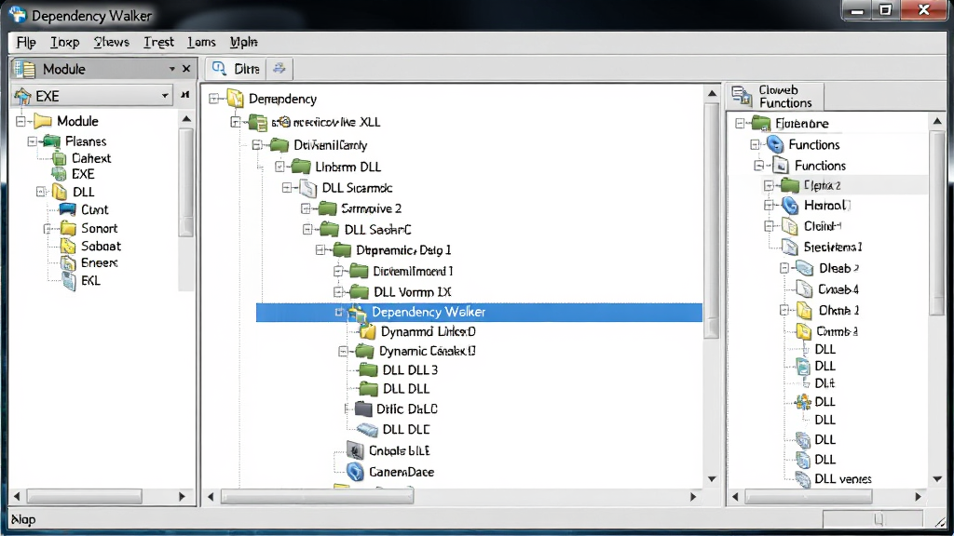The height and width of the screenshot is (536, 954).
Task: Click the Dhnla 1 folder icon
Action: tap(804, 311)
